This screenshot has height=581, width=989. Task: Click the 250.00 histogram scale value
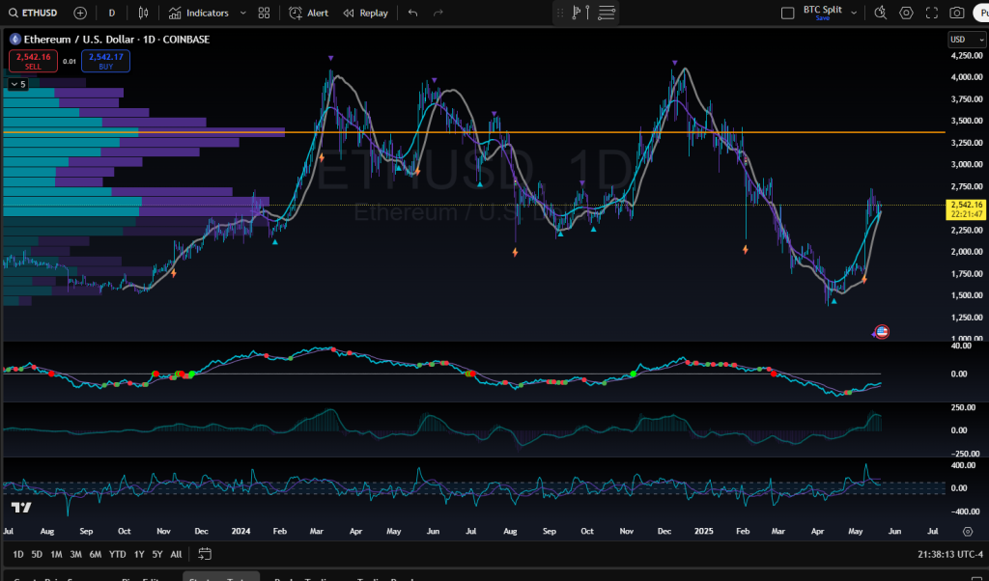[963, 407]
